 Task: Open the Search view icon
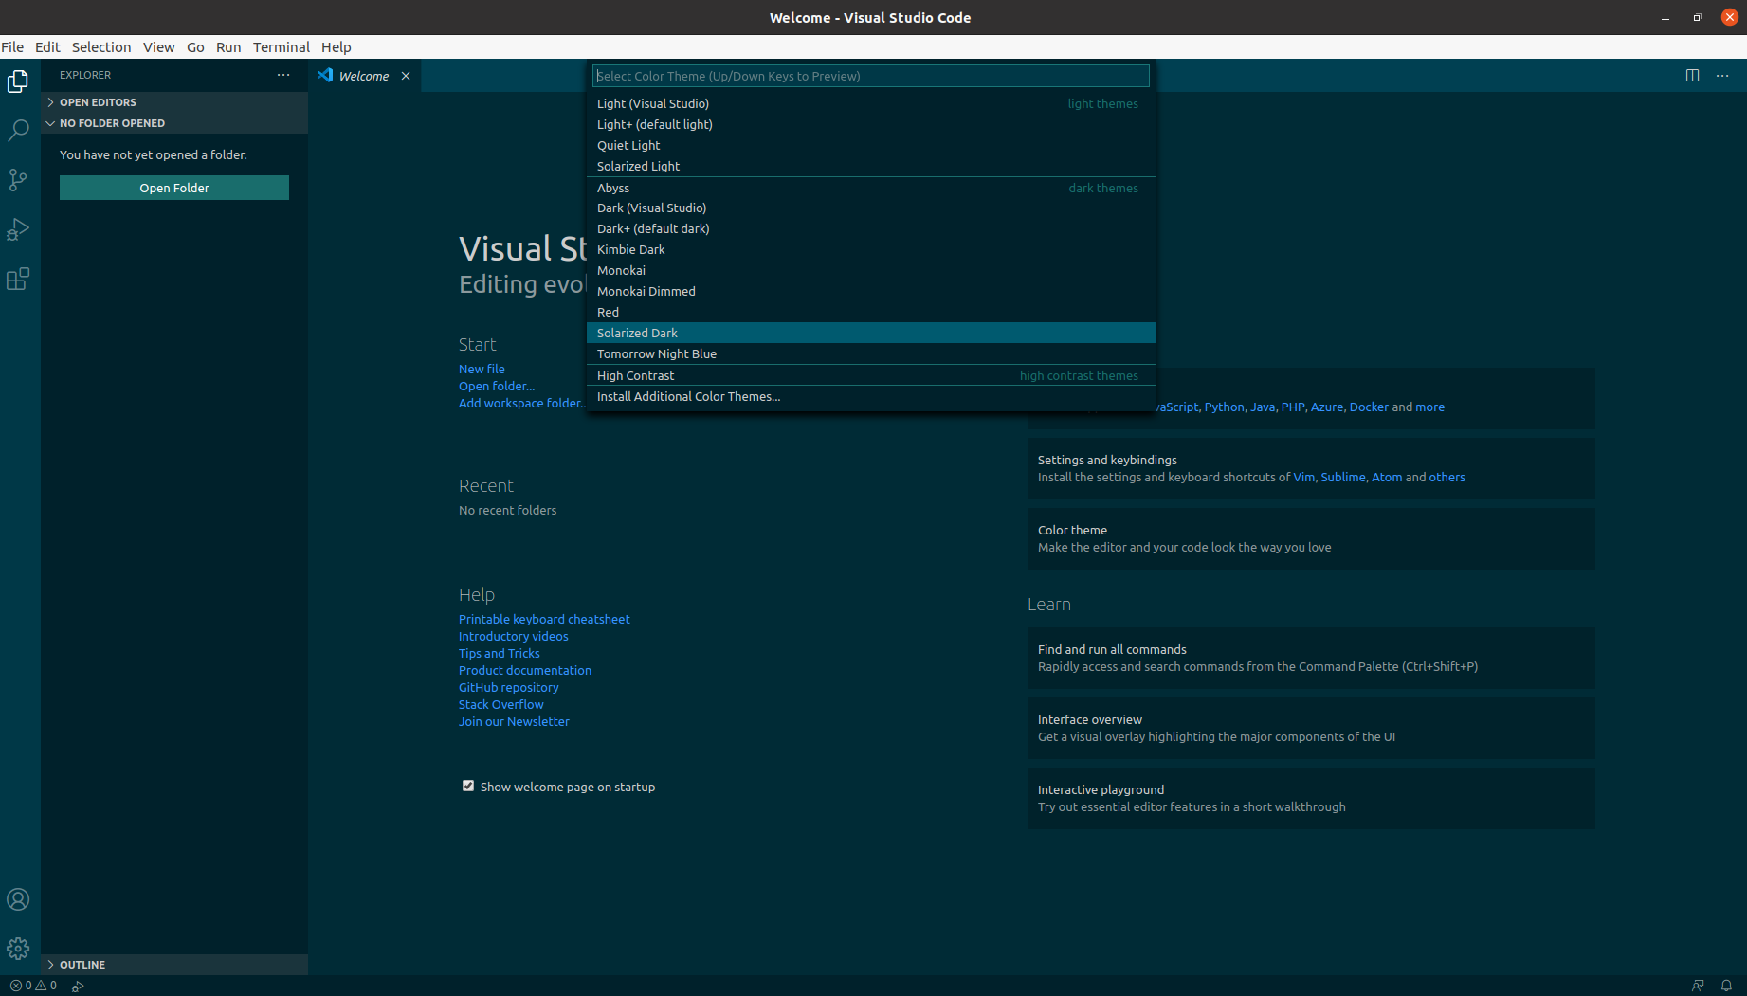18,131
